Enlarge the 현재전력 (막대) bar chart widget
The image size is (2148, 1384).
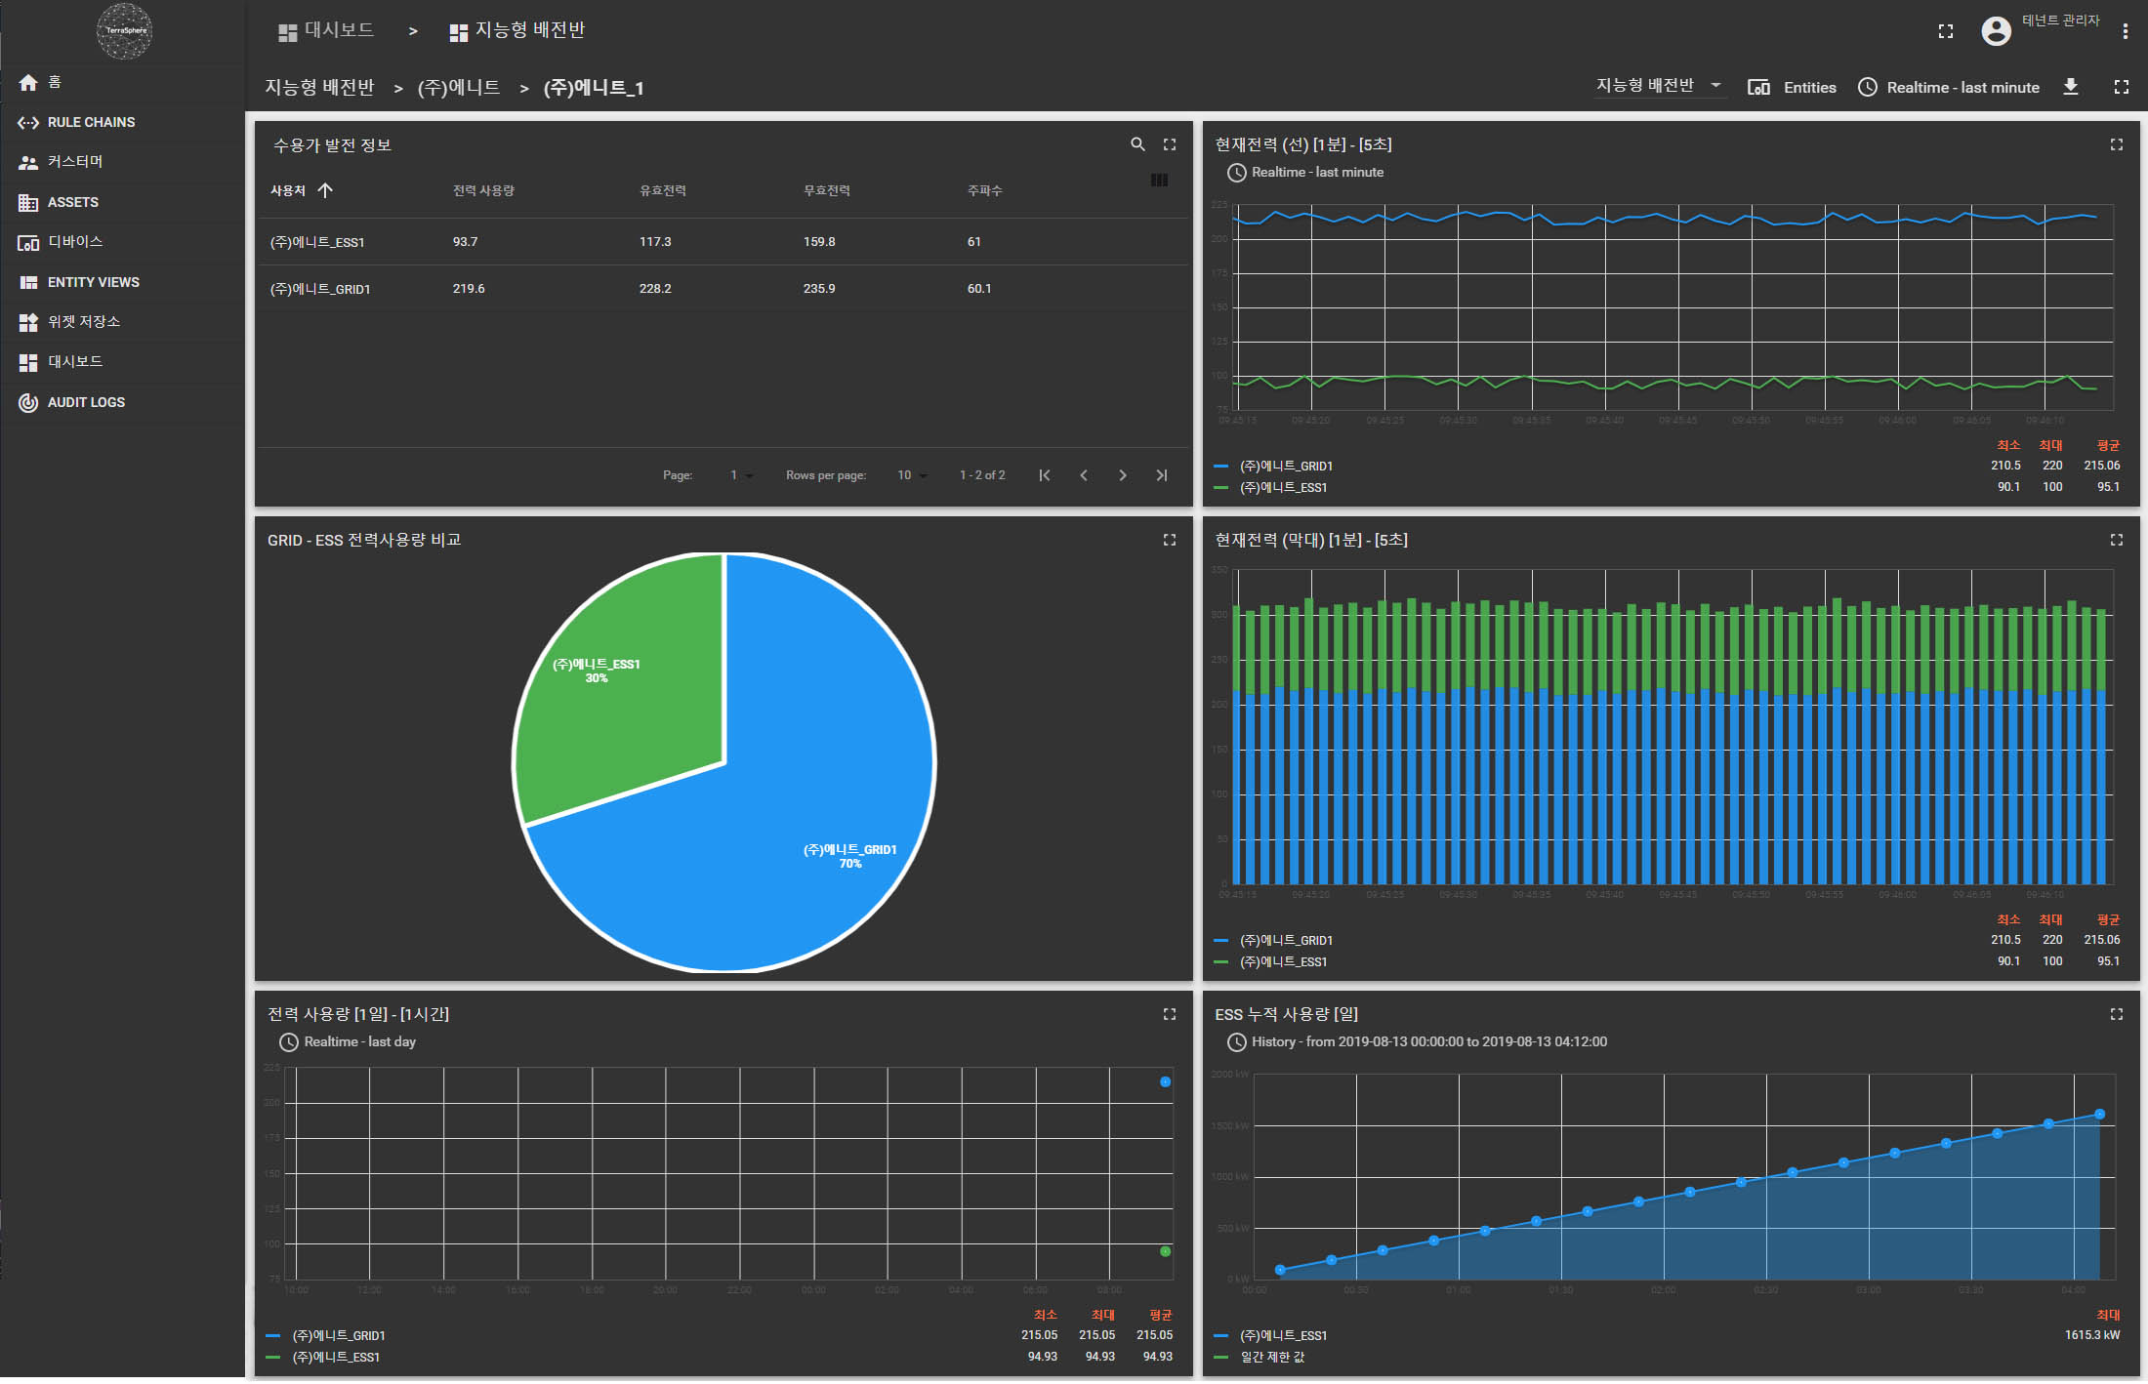(x=2116, y=540)
